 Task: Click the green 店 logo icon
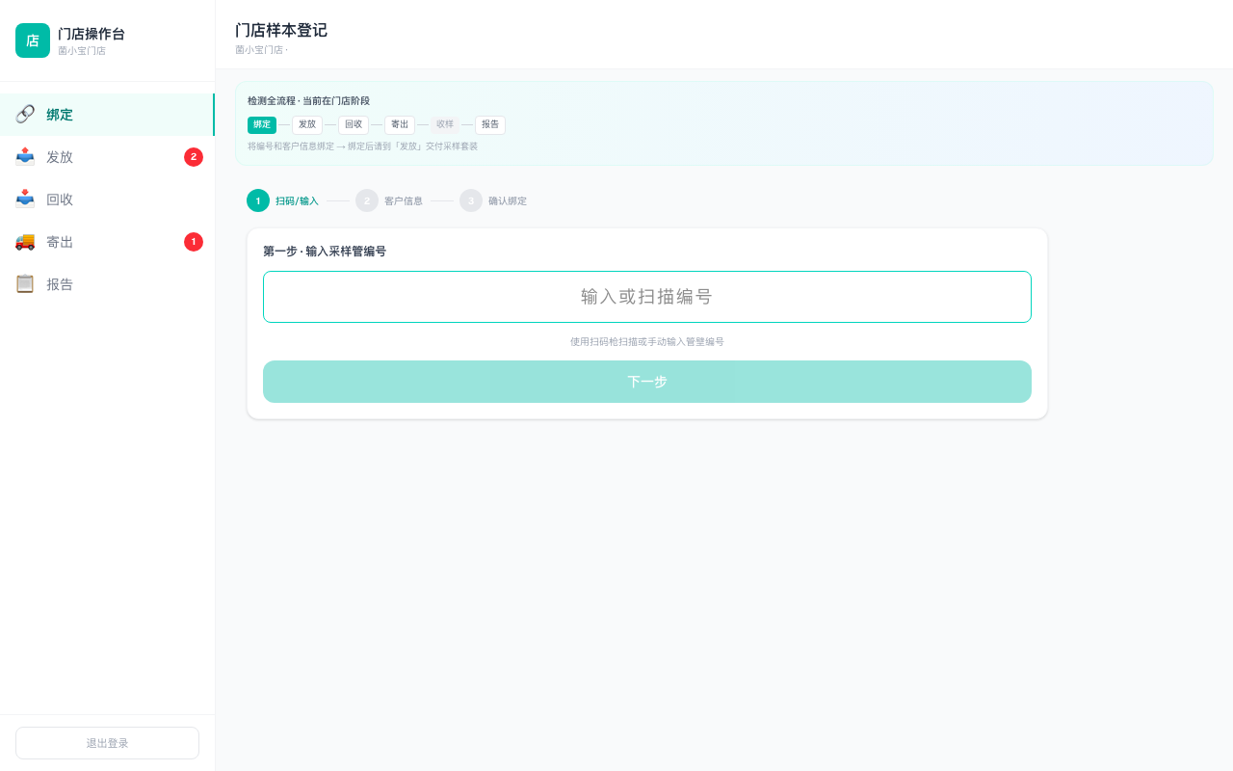pyautogui.click(x=33, y=40)
